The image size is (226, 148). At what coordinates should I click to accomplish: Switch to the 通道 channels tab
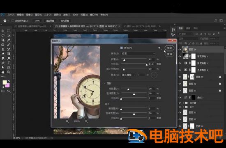coord(188,28)
